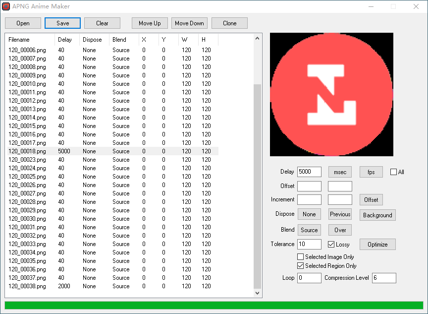Select row 120_00010.png
The image size is (428, 314).
point(113,84)
